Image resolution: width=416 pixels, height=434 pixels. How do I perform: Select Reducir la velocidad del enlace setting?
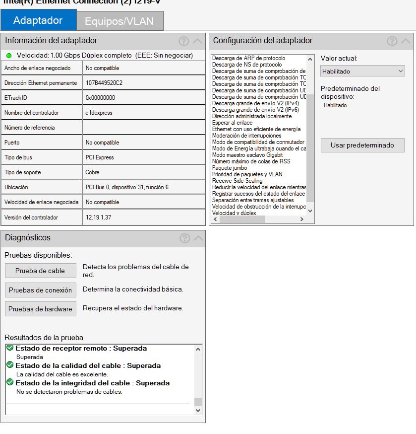tap(259, 187)
